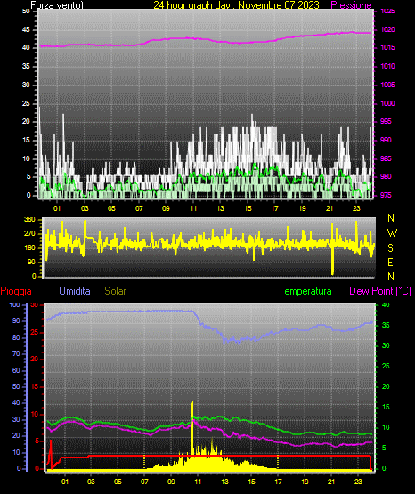This screenshot has width=415, height=494.
Task: Click 270 on the wind direction axis
Action: [x=29, y=234]
